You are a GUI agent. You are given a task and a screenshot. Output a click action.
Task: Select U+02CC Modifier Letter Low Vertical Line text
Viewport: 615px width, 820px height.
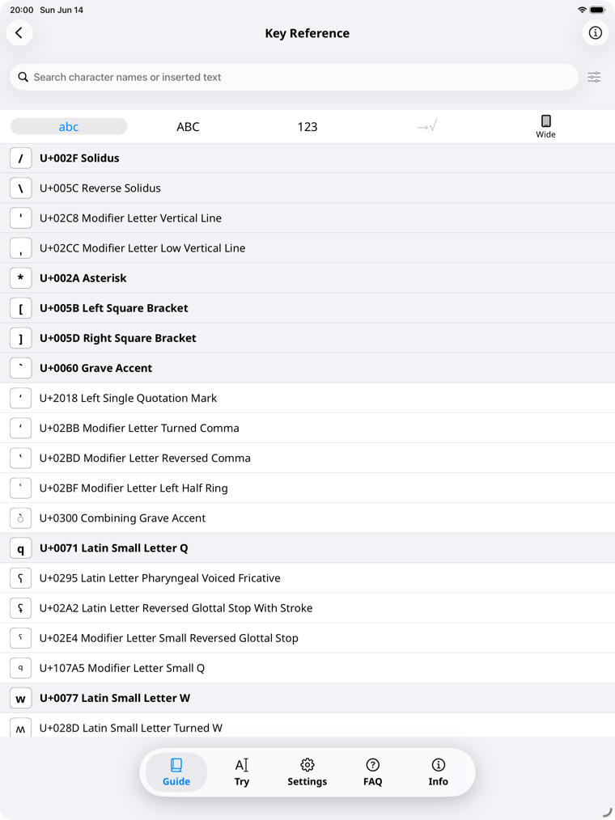pos(142,248)
